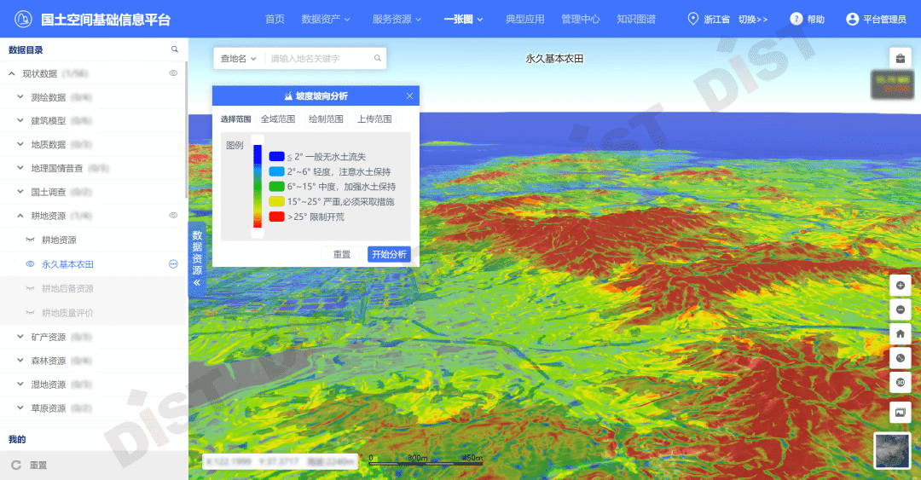Open the 数据资产 menu
The width and height of the screenshot is (921, 480).
click(x=326, y=19)
